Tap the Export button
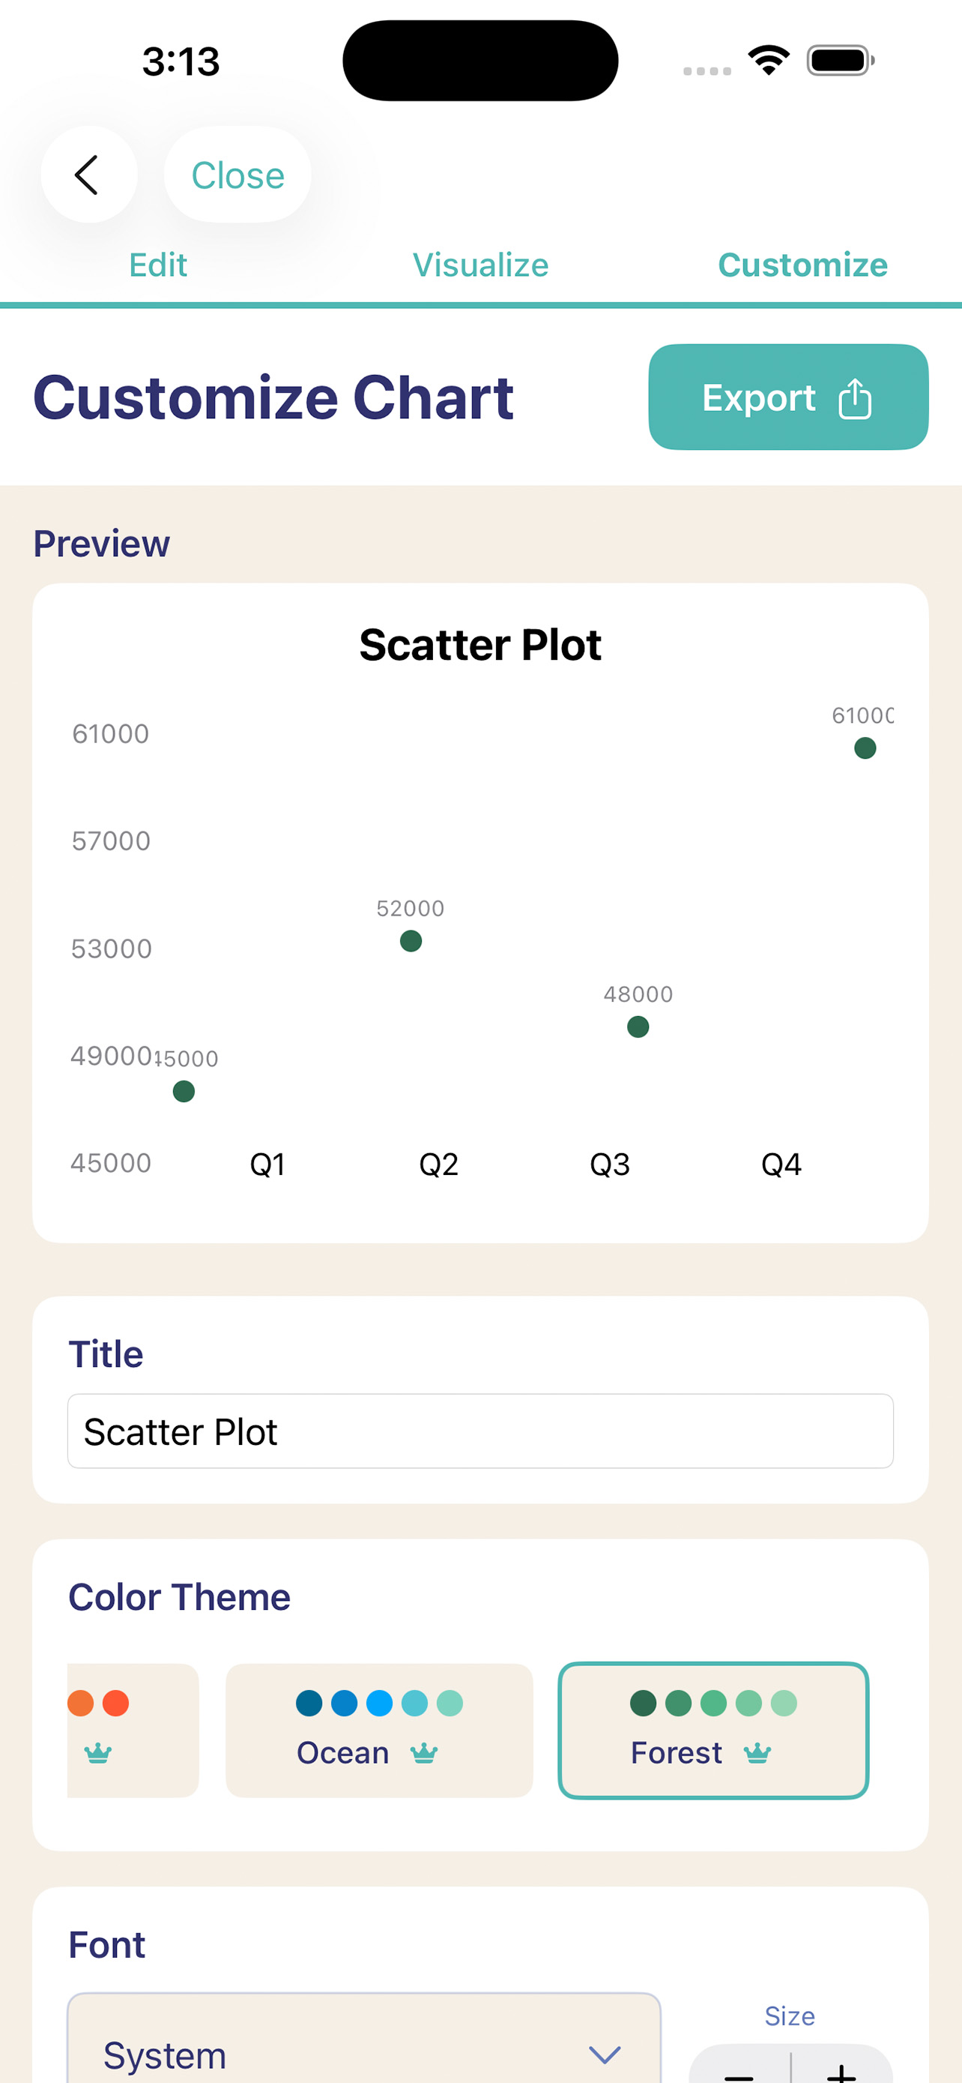Image resolution: width=962 pixels, height=2083 pixels. pyautogui.click(x=788, y=397)
